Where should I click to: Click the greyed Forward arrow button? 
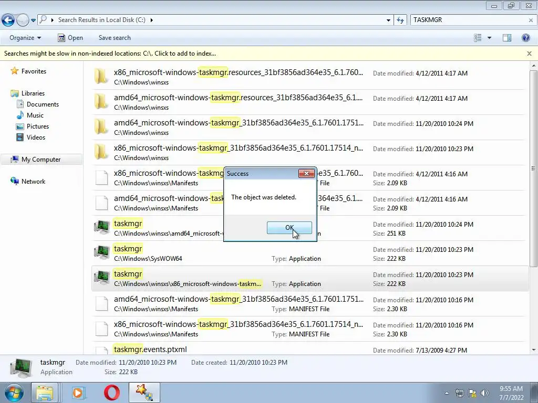(23, 20)
